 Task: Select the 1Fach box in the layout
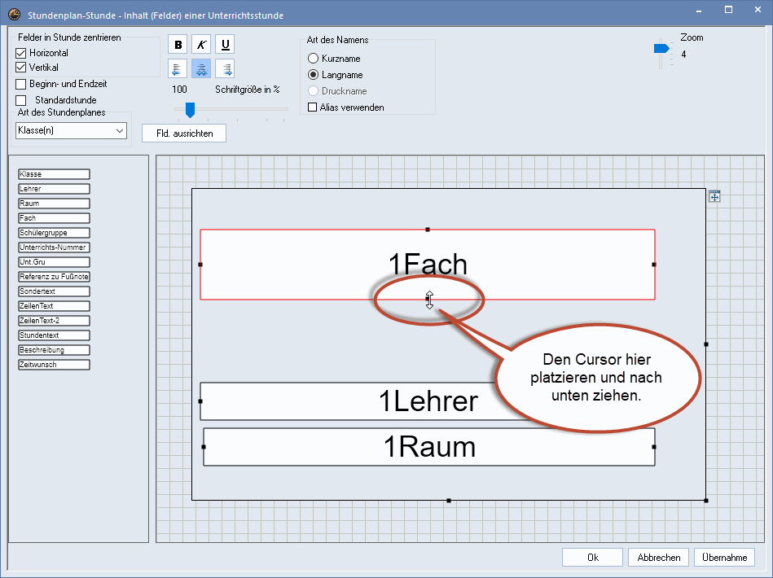tap(428, 265)
